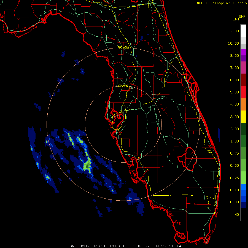Click the 3.00 legend value
This screenshot has width=248, height=248.
[234, 117]
